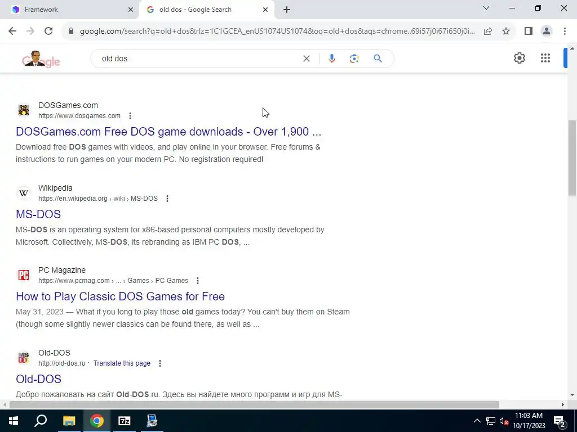This screenshot has height=432, width=577.
Task: Open the MS-DOS Wikipedia result
Action: click(38, 214)
